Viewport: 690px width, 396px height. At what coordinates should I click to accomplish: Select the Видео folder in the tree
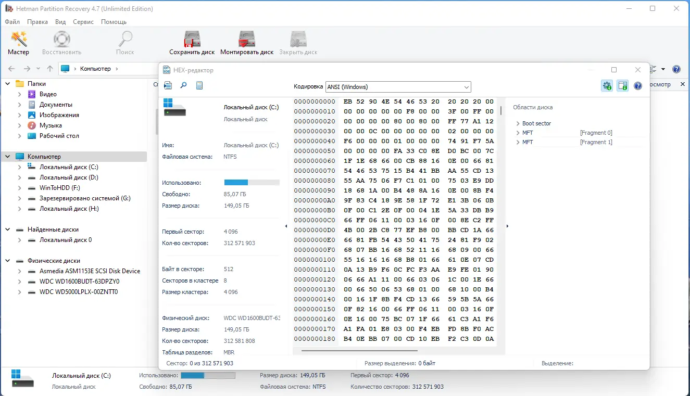click(x=48, y=94)
